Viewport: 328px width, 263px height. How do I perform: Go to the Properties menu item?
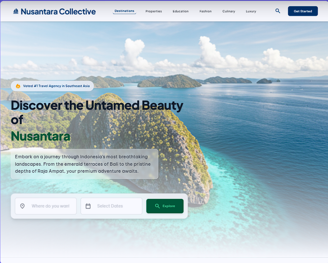[154, 11]
